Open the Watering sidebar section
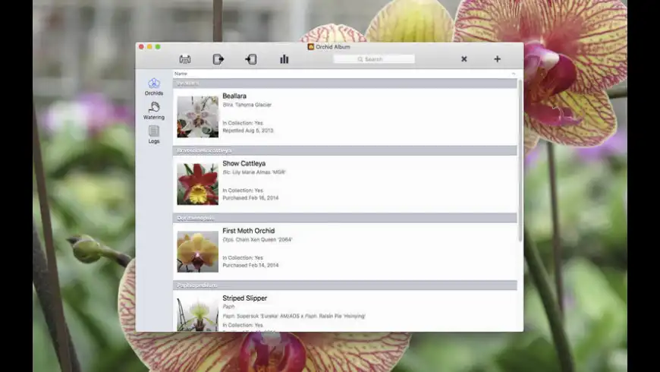Screen dimensions: 660x372 pos(154,111)
